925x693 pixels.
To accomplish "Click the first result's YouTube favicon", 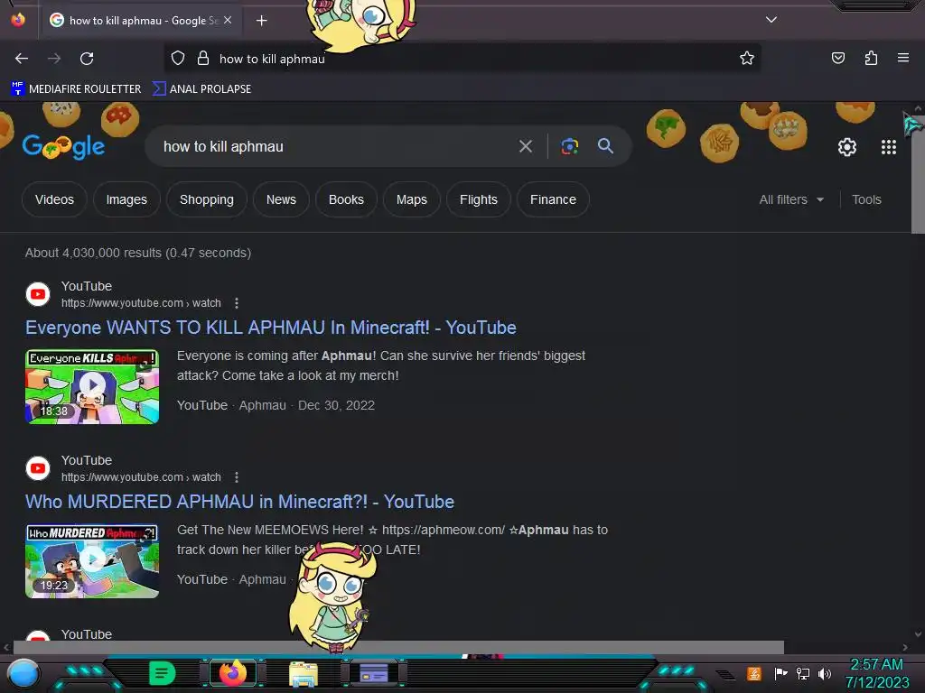I will [x=38, y=294].
